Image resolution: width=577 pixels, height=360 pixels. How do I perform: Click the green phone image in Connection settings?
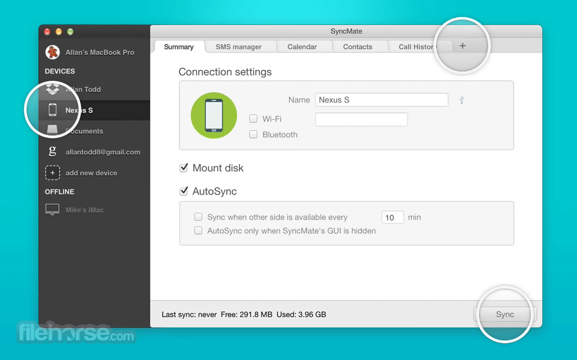pos(214,115)
